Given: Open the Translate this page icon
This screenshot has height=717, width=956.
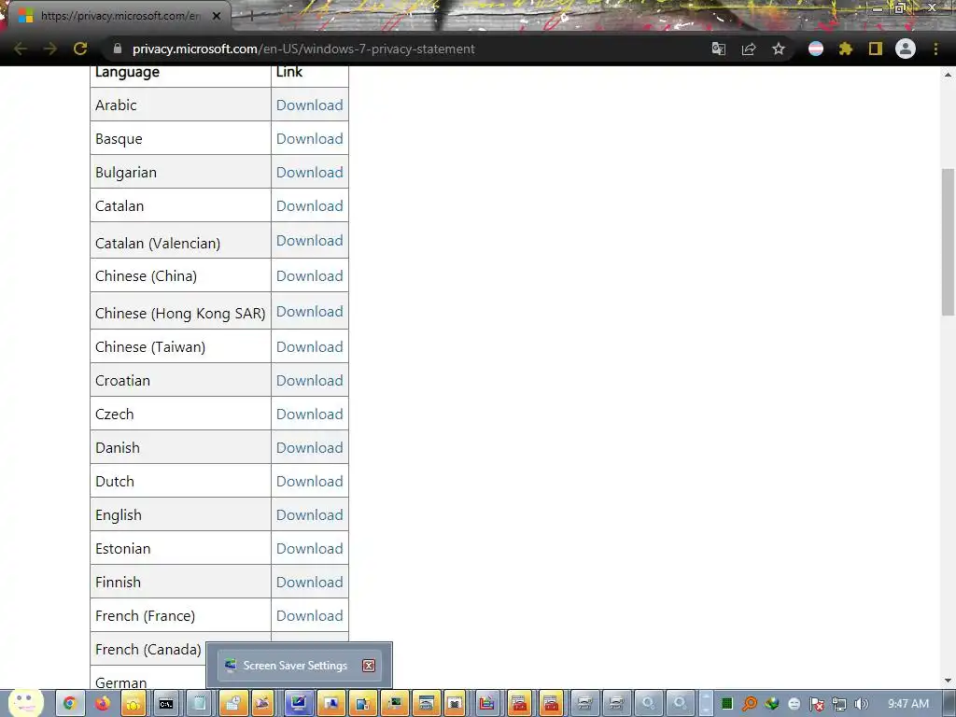Looking at the screenshot, I should coord(719,49).
